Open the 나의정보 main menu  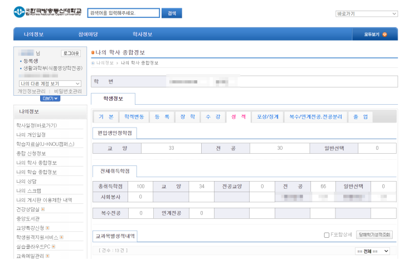click(33, 35)
